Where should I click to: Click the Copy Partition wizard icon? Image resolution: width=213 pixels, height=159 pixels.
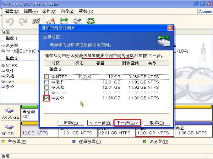point(77,21)
